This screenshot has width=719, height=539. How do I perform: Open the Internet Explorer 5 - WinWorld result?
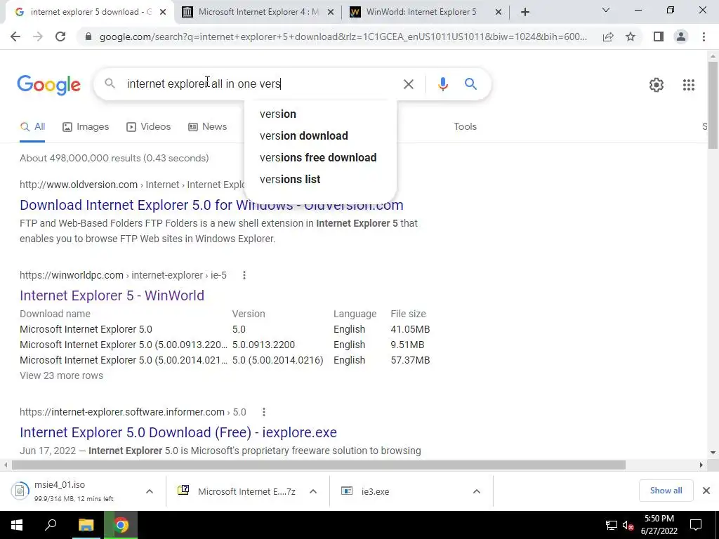coord(112,295)
